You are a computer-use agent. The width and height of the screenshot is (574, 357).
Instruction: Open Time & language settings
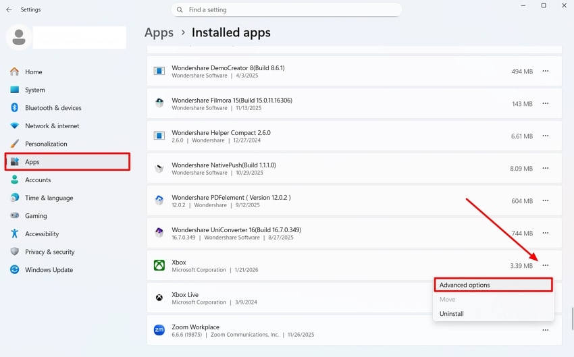(68, 198)
